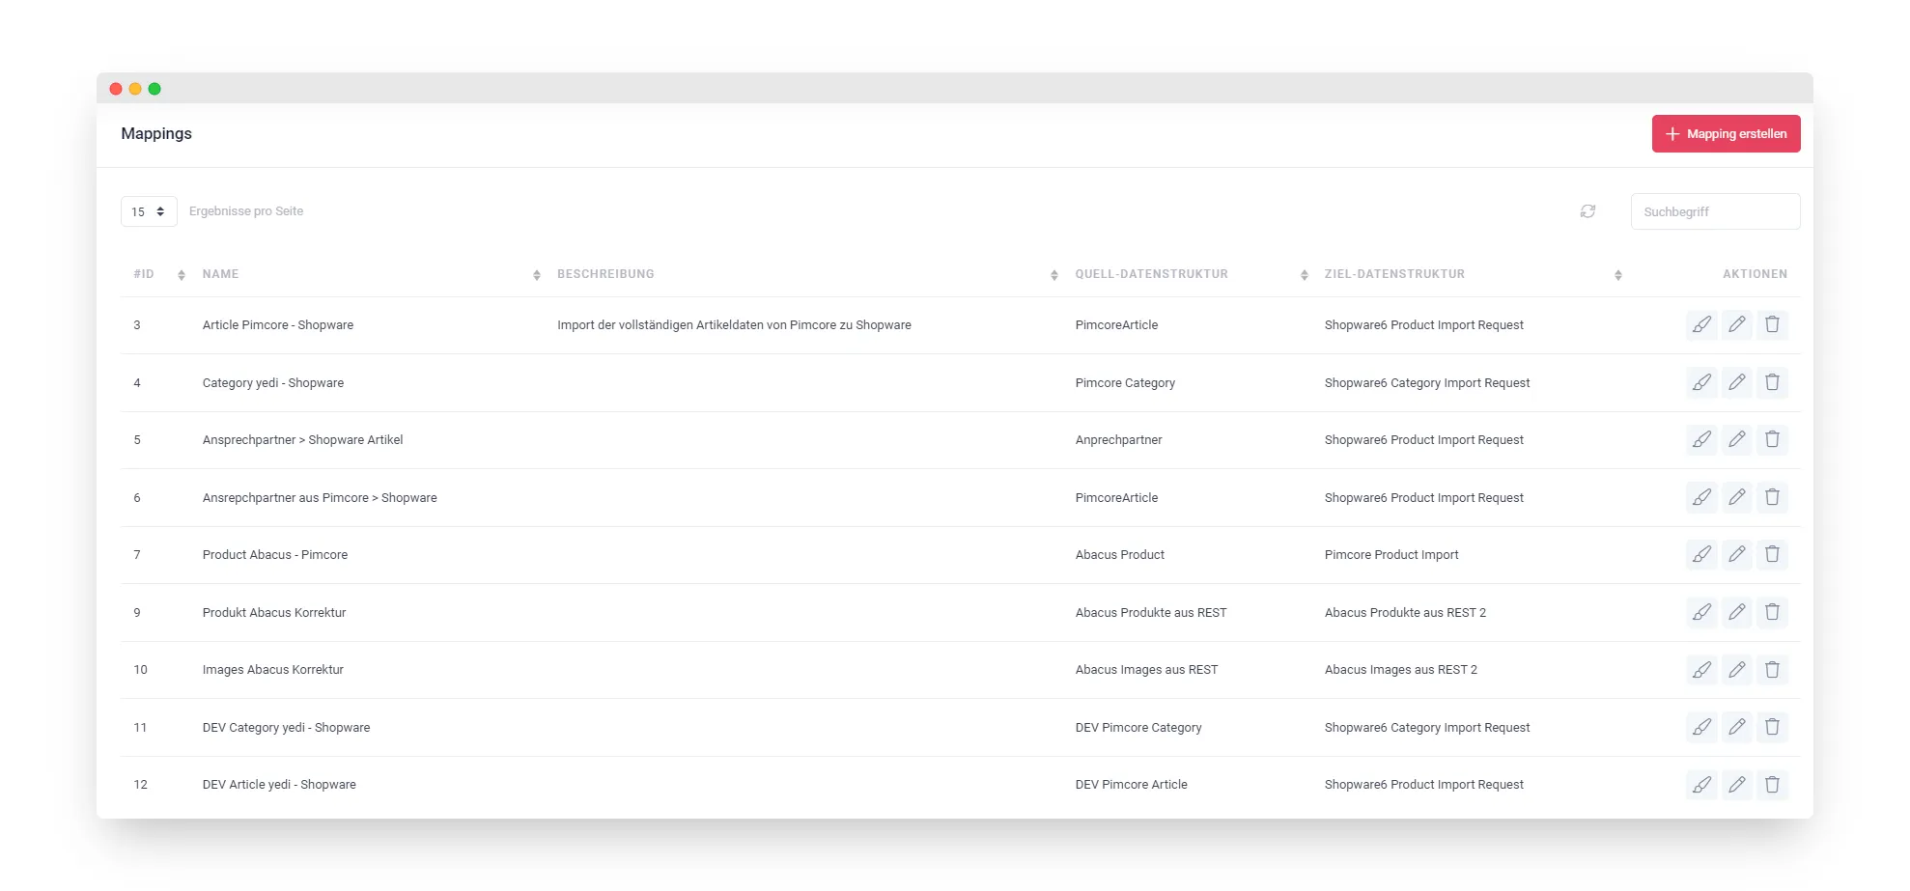Delete the Produkt Abacus Korrektur mapping
Screen dimensions: 1910x891
click(1772, 612)
